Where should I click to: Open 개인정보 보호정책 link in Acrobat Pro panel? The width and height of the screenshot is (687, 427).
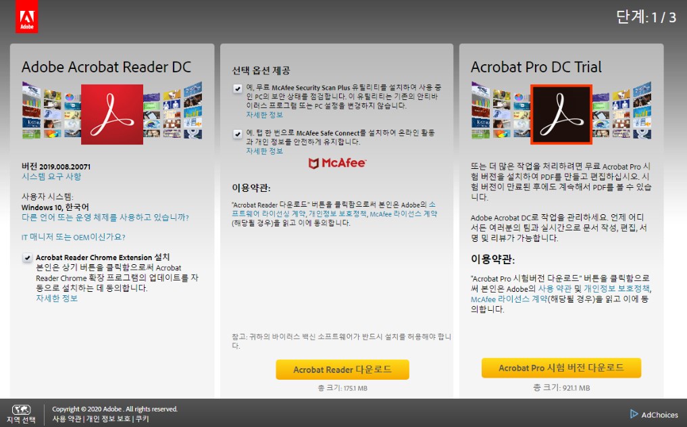coord(617,289)
